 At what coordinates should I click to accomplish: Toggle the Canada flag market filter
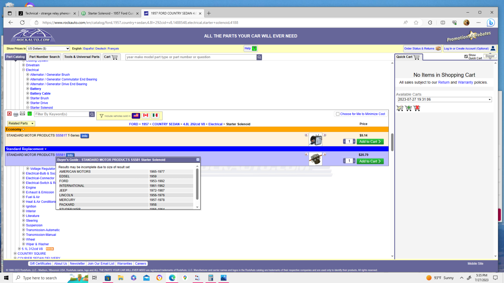146,116
